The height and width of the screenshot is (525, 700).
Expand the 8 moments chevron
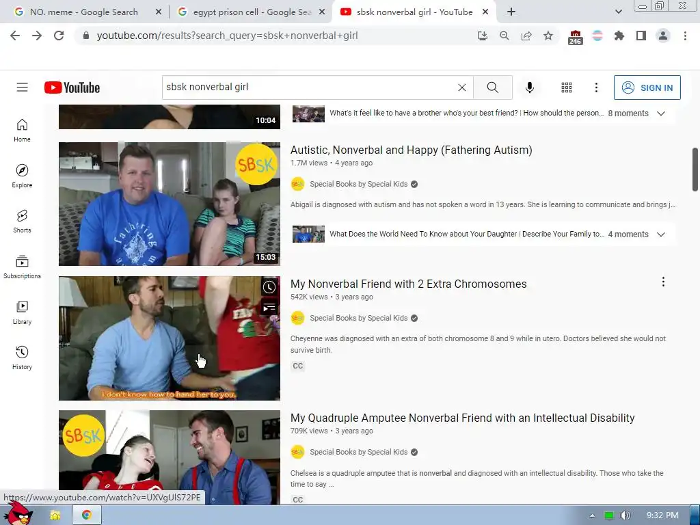661,113
